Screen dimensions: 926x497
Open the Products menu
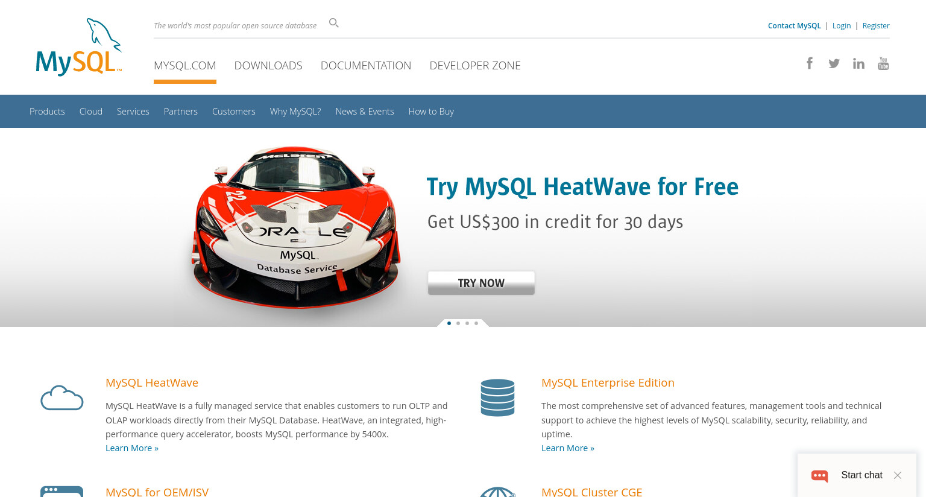coord(47,112)
